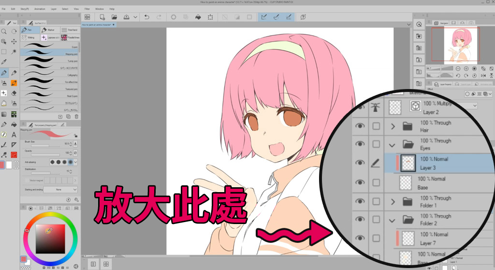Viewport: 495px width, 270px height.
Task: Hide the Eyes folder layer
Action: coord(360,144)
